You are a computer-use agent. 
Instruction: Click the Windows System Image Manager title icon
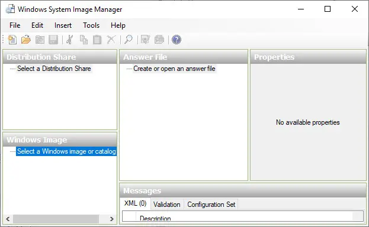coord(10,9)
